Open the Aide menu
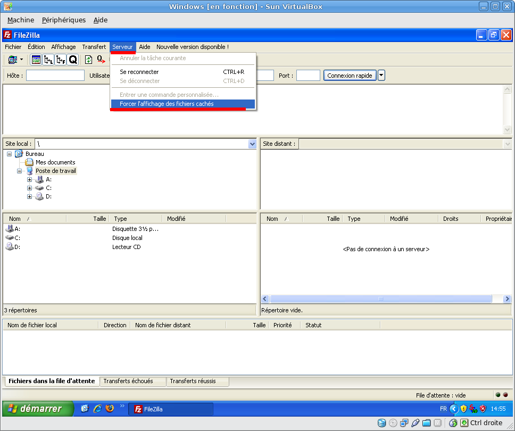 (x=145, y=47)
